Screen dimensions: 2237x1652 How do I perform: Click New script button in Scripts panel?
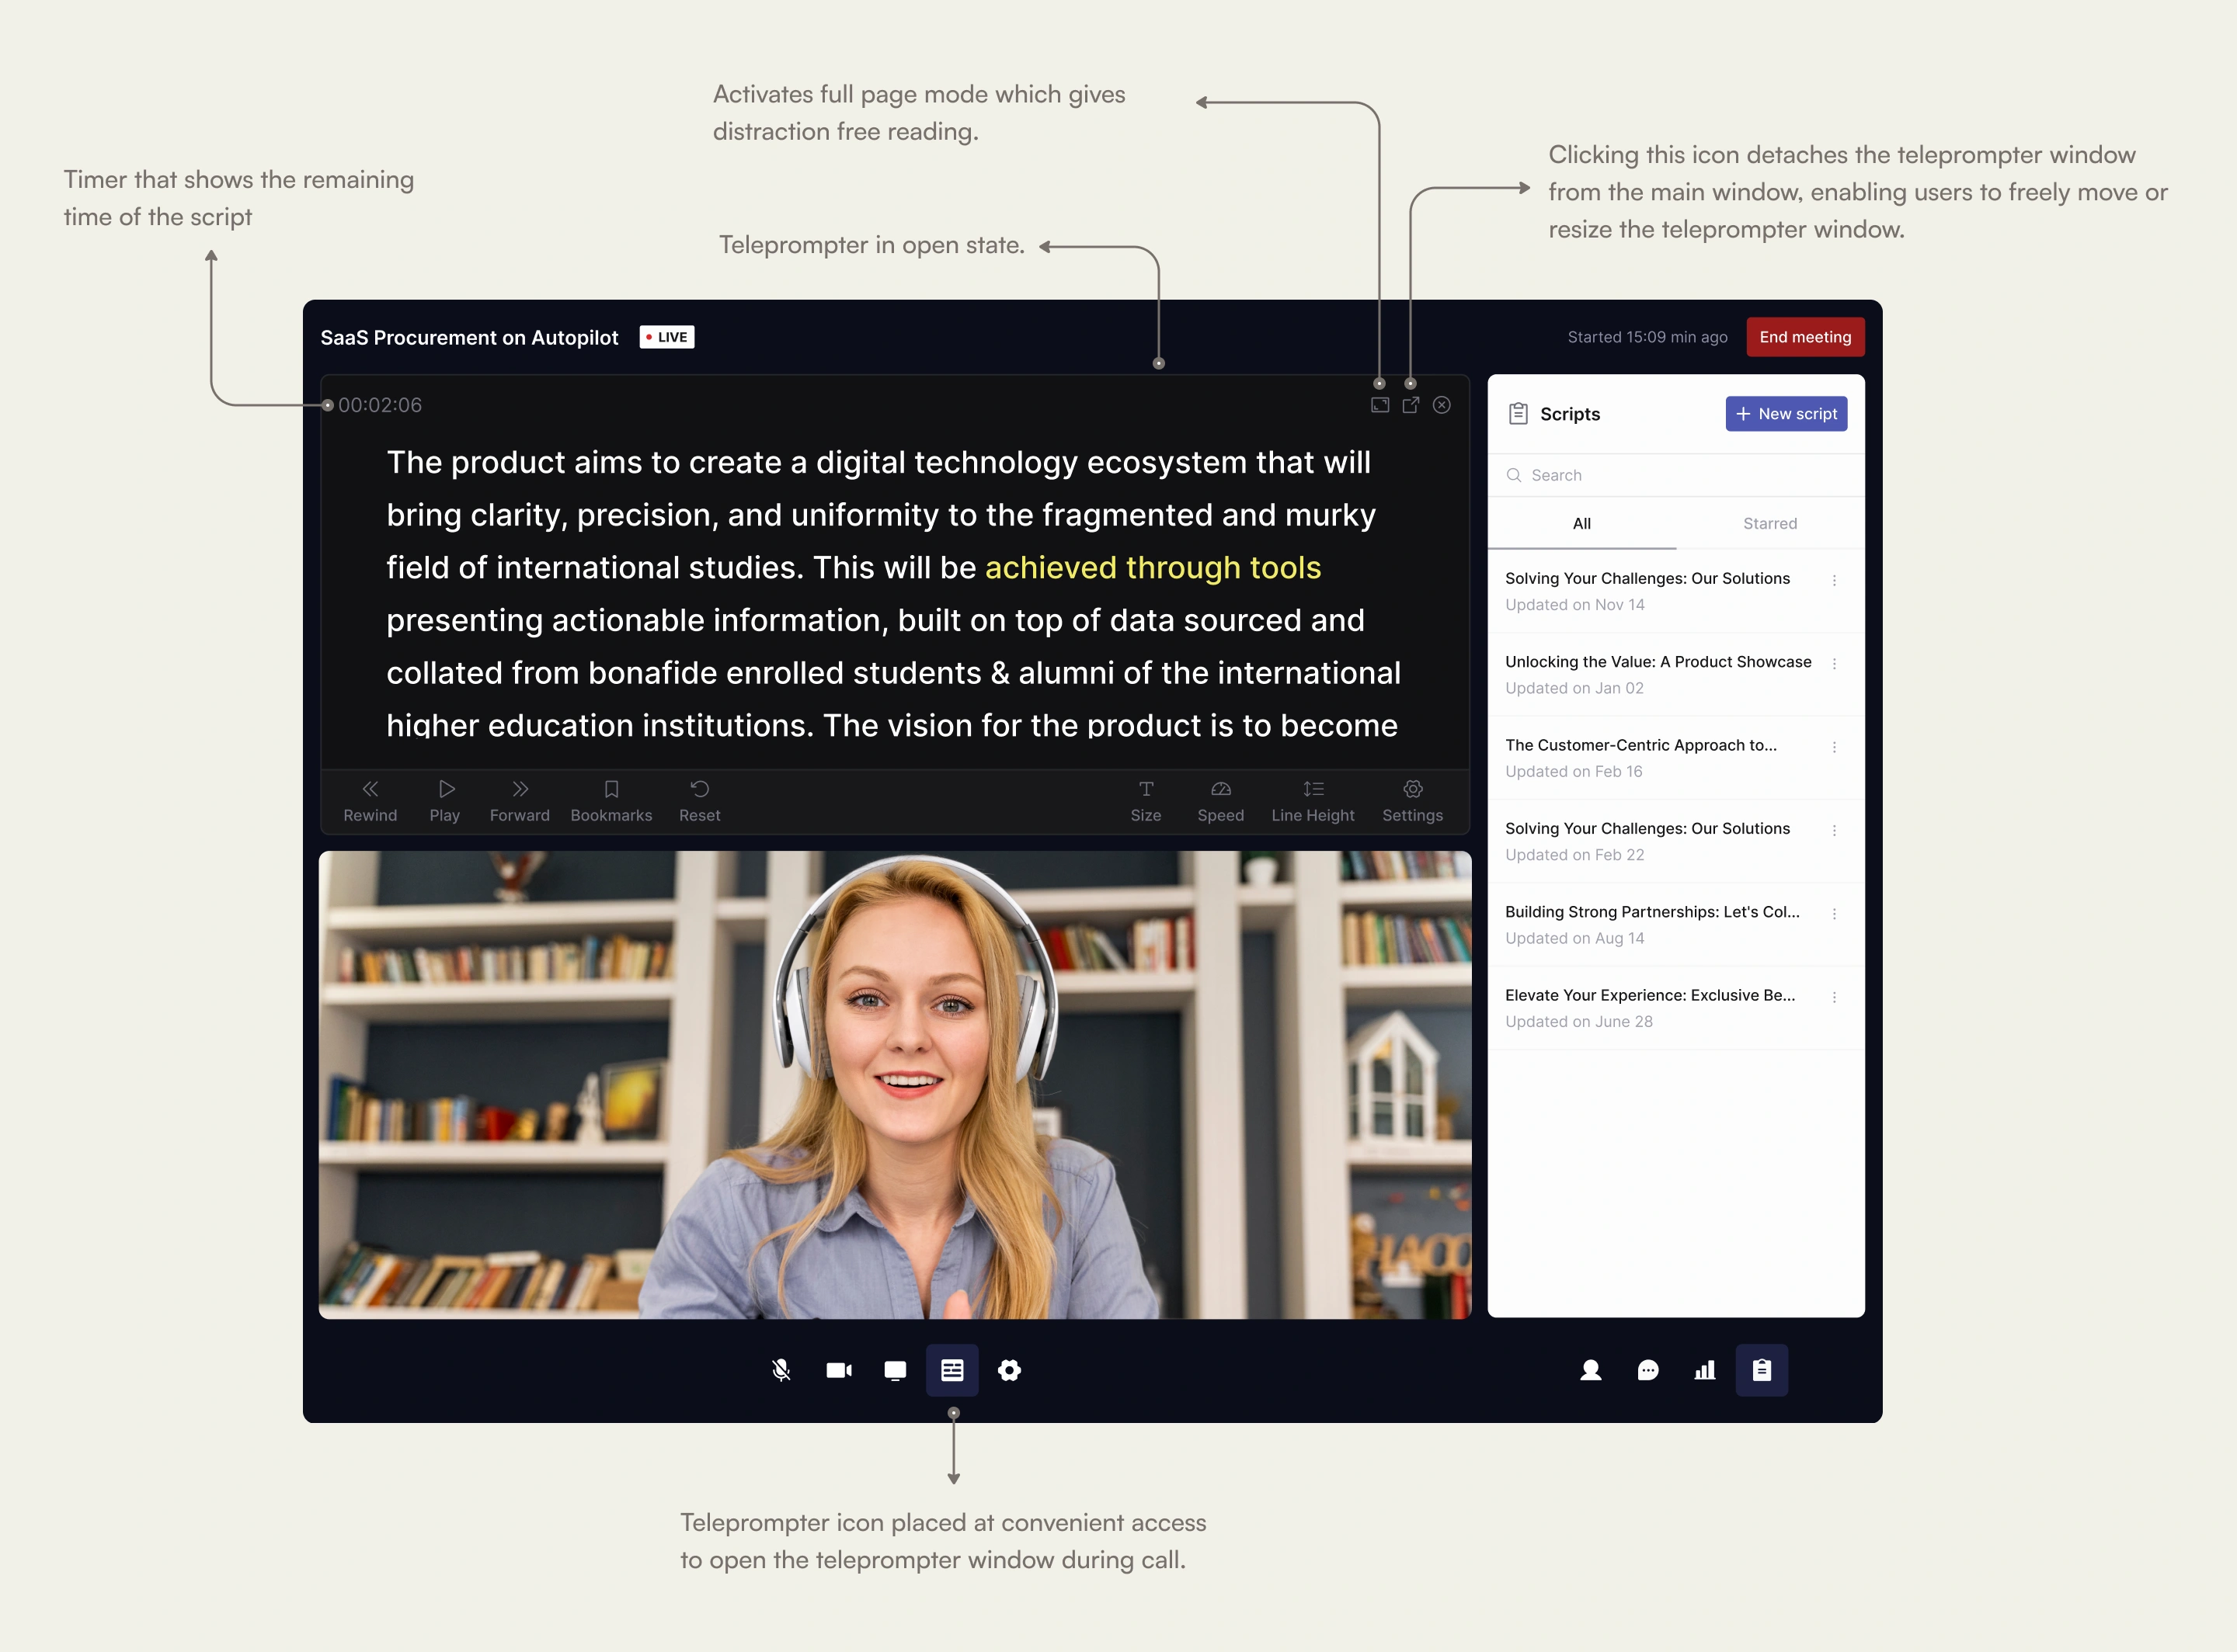click(x=1787, y=413)
